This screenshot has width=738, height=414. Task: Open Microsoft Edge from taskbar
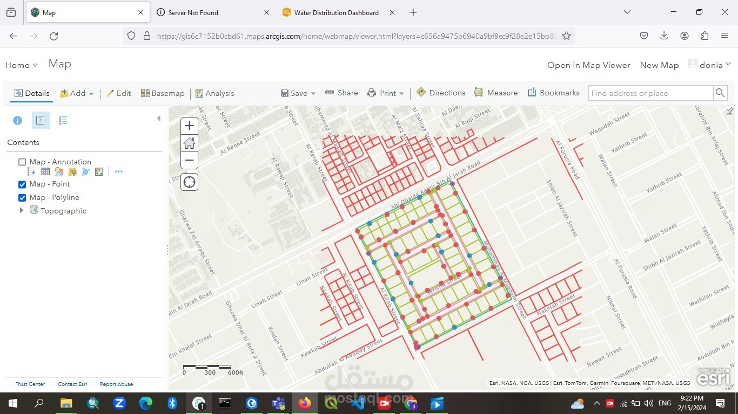coord(146,403)
